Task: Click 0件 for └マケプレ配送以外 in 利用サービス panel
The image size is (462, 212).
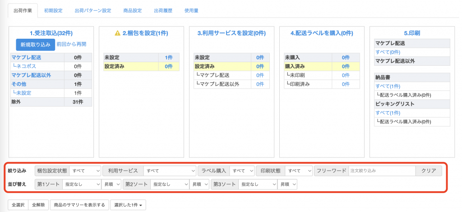Action: point(260,84)
